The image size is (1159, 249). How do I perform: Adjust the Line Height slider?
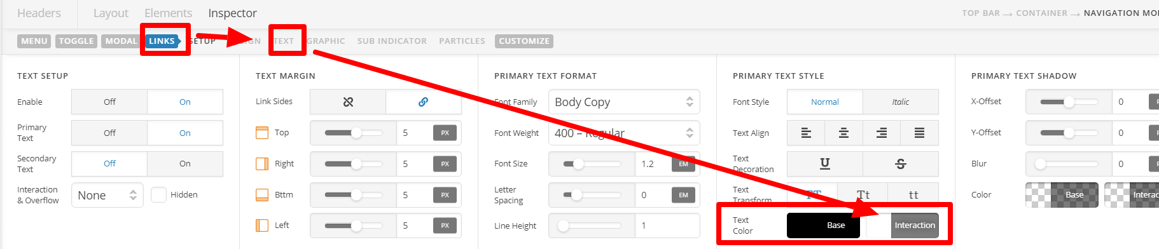[x=592, y=225]
